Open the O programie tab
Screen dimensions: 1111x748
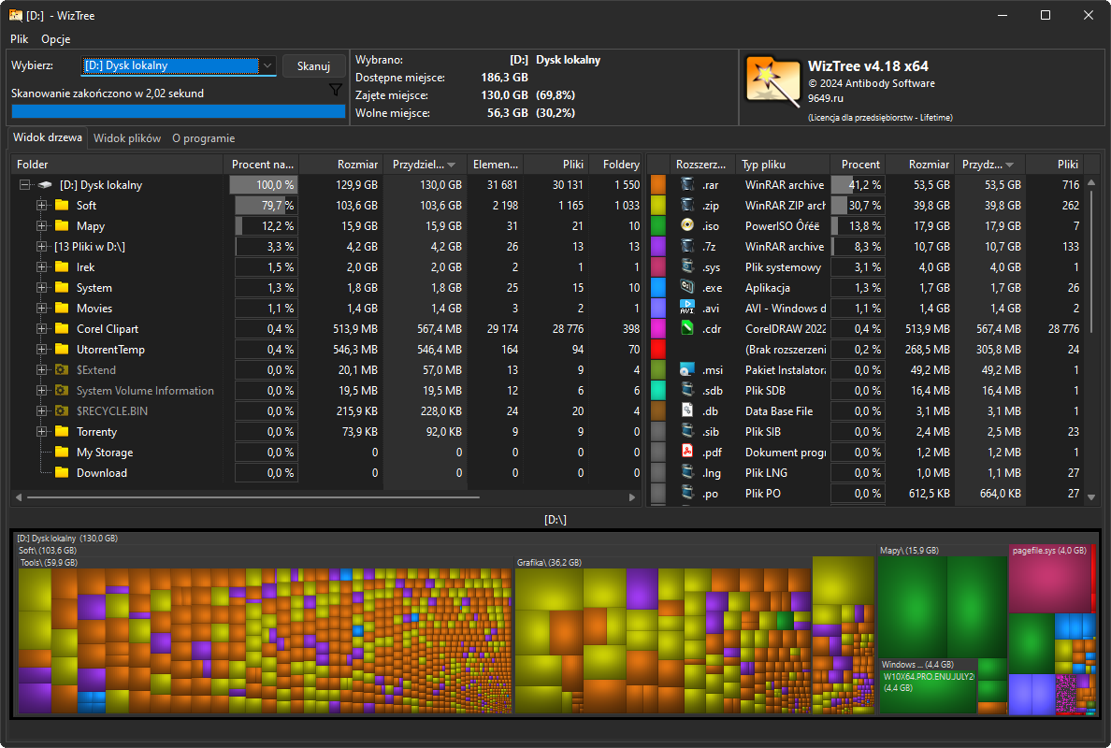pyautogui.click(x=203, y=138)
